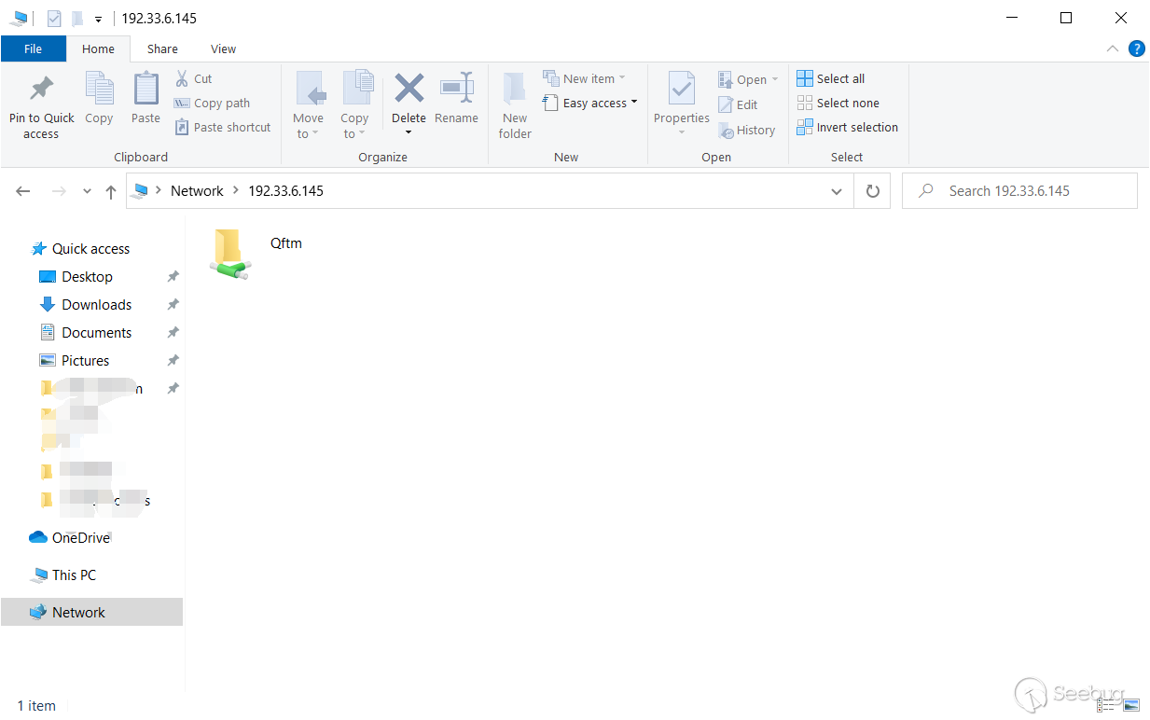The width and height of the screenshot is (1150, 720).
Task: Switch to Large icons view in status bar
Action: coord(1131,706)
